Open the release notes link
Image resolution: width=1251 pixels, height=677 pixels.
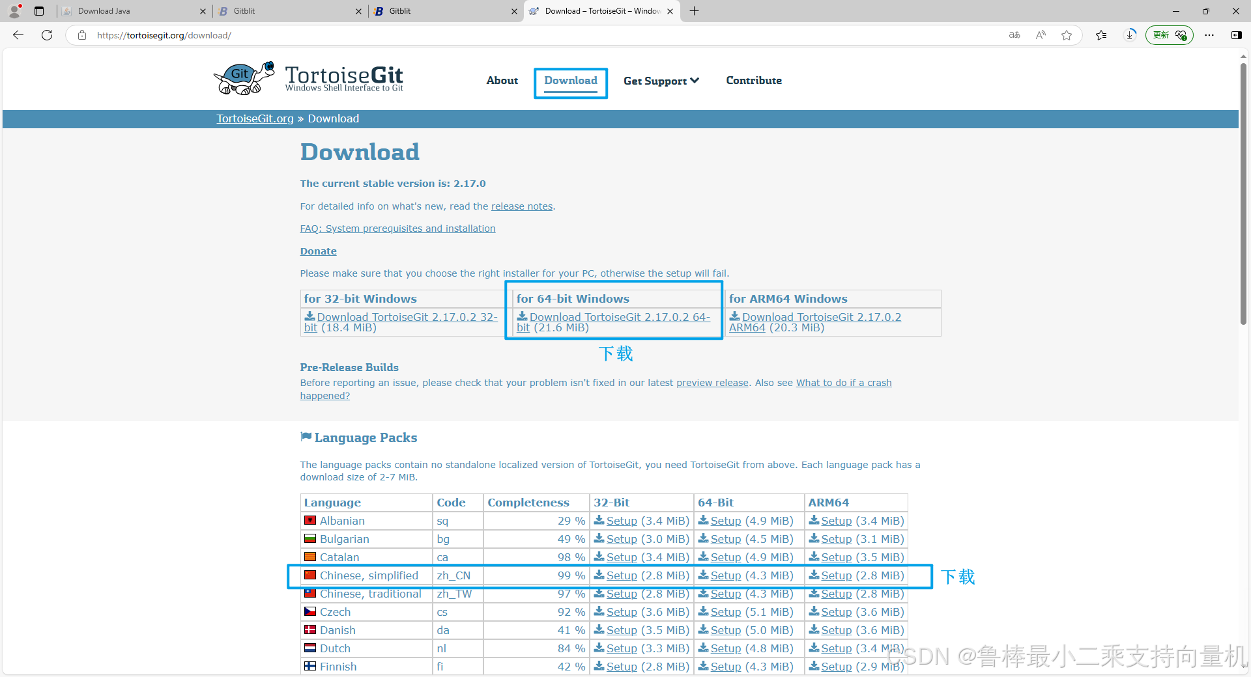(521, 206)
